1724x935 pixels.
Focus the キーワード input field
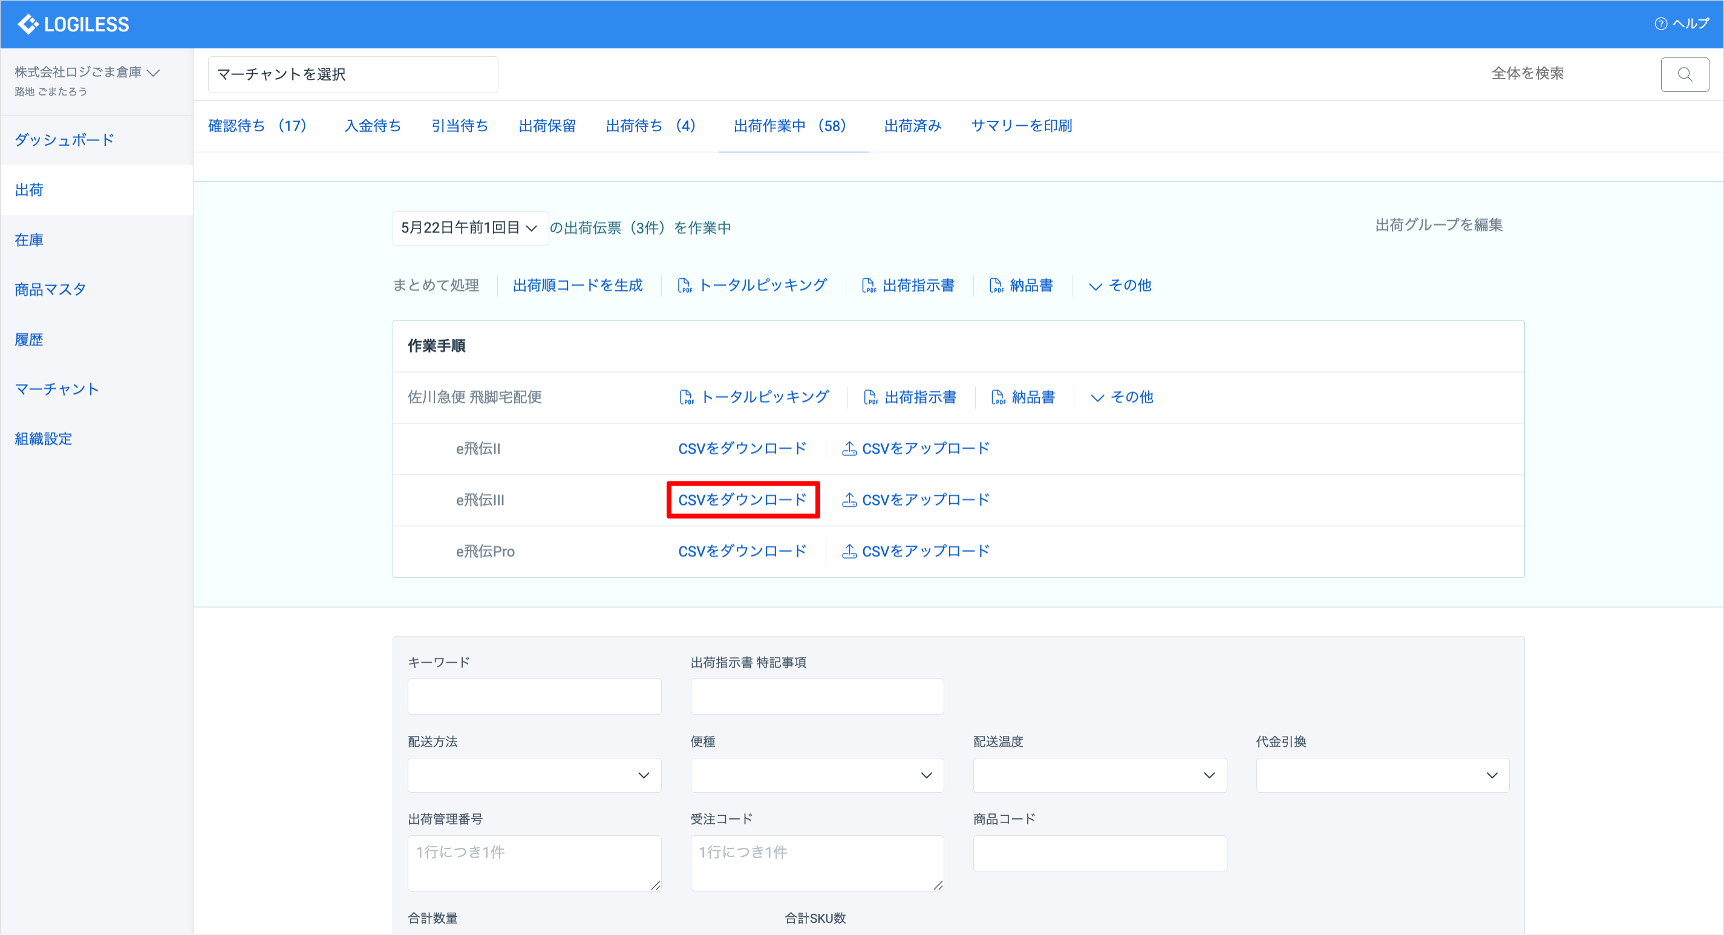[x=534, y=697]
